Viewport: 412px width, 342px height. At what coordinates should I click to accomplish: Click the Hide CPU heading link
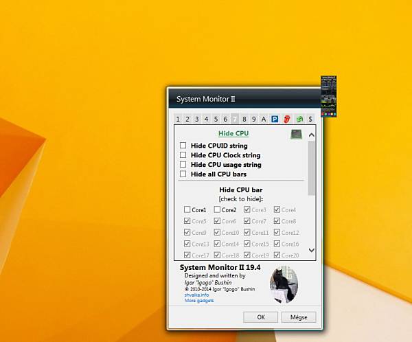click(233, 133)
